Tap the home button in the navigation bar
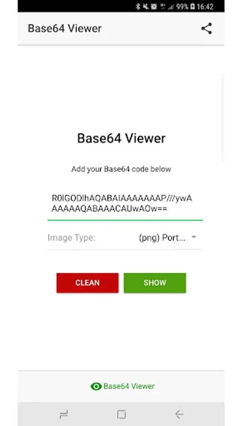 pos(121,414)
